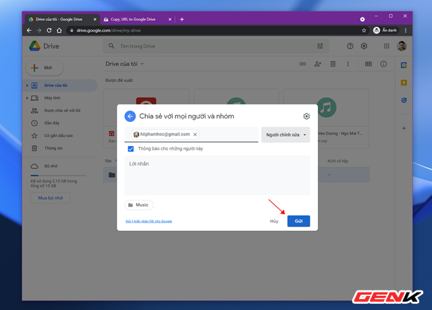This screenshot has width=432, height=310.
Task: Open the account profile avatar
Action: pos(402,46)
